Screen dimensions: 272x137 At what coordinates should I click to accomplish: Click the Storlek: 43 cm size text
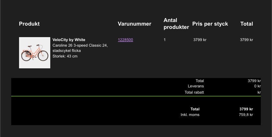tap(65, 56)
